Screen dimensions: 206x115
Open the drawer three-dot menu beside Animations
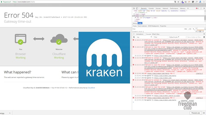(134, 34)
